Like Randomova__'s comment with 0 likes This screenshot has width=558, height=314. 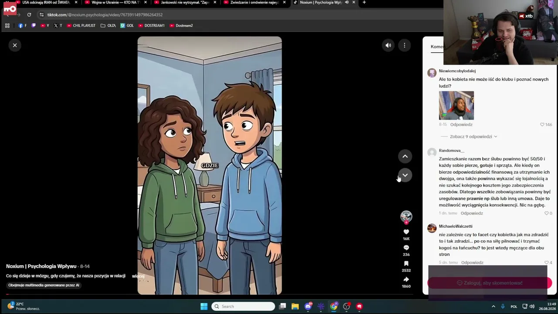point(546,213)
